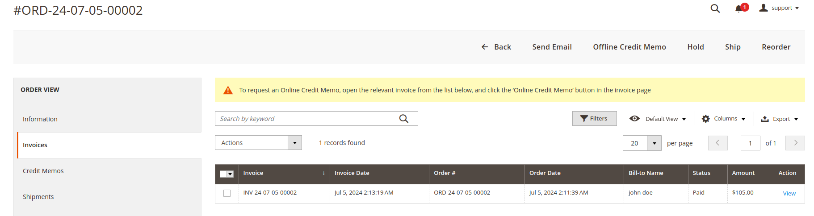This screenshot has width=814, height=216.
Task: Go to previous page arrow
Action: [x=717, y=143]
